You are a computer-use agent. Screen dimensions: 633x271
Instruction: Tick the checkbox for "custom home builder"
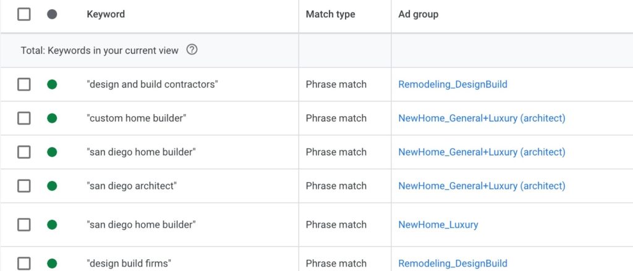tap(24, 118)
